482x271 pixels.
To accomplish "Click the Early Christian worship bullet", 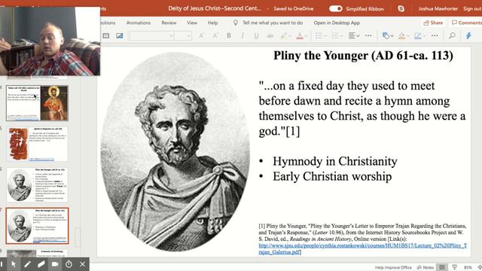I will pyautogui.click(x=332, y=176).
